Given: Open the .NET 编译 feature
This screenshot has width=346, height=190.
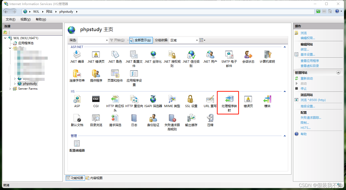Looking at the screenshot, I should tap(77, 57).
